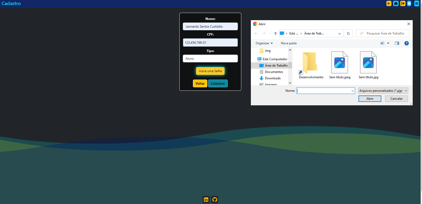Open the GitHub link in footer
Image resolution: width=422 pixels, height=204 pixels.
[215, 199]
